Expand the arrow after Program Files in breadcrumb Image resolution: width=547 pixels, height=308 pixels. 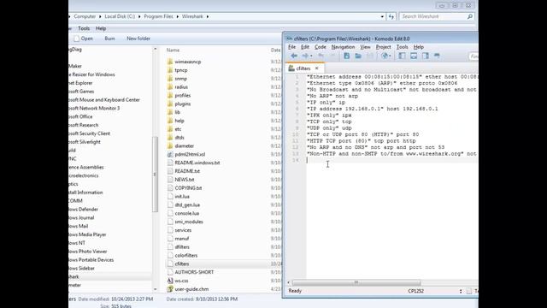[x=178, y=16]
